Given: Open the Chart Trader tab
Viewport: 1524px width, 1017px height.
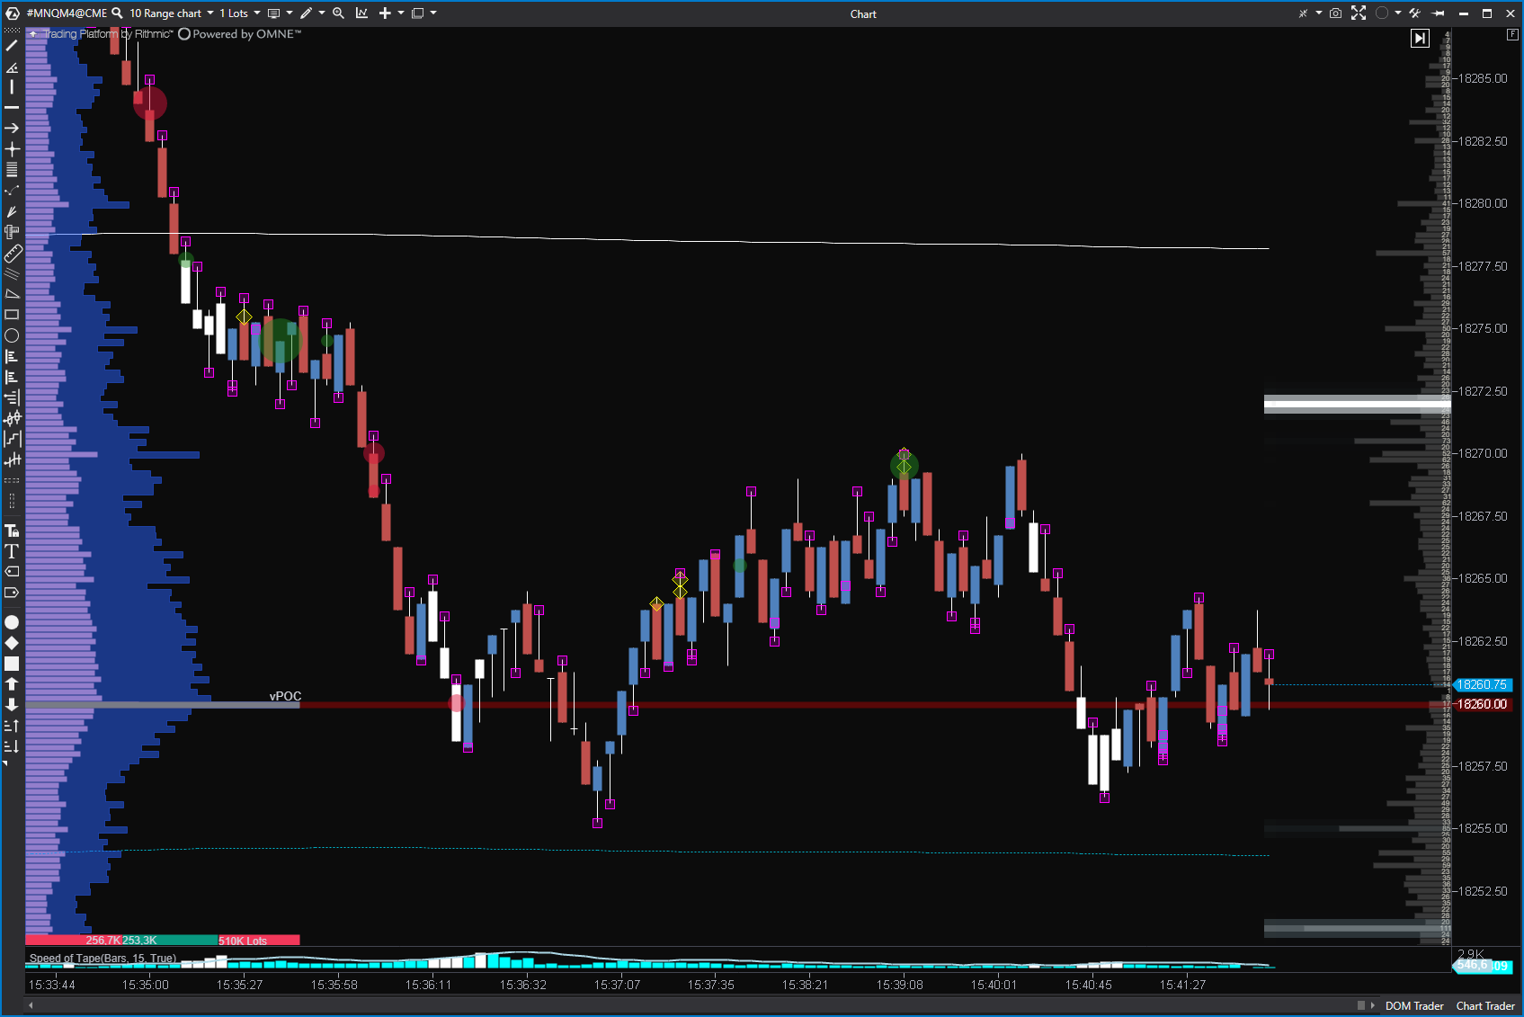Looking at the screenshot, I should click(x=1484, y=1006).
